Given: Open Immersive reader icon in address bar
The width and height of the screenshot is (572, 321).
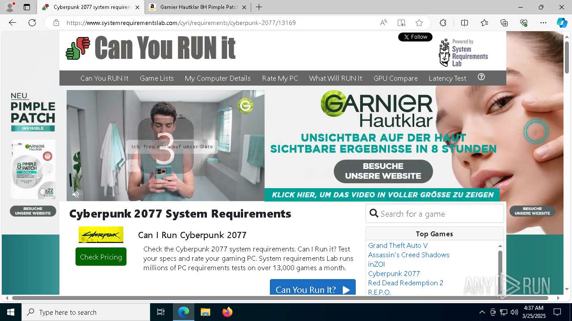Looking at the screenshot, I should pyautogui.click(x=401, y=23).
